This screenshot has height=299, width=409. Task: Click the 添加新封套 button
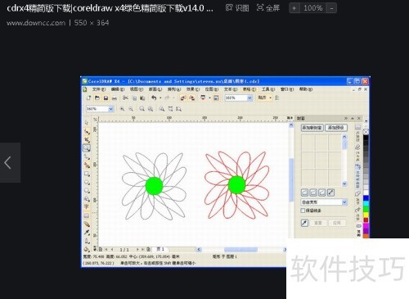(x=312, y=128)
